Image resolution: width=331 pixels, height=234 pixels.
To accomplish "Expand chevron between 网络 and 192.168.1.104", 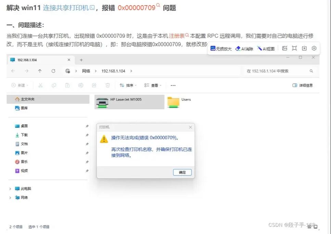I will pyautogui.click(x=96, y=71).
